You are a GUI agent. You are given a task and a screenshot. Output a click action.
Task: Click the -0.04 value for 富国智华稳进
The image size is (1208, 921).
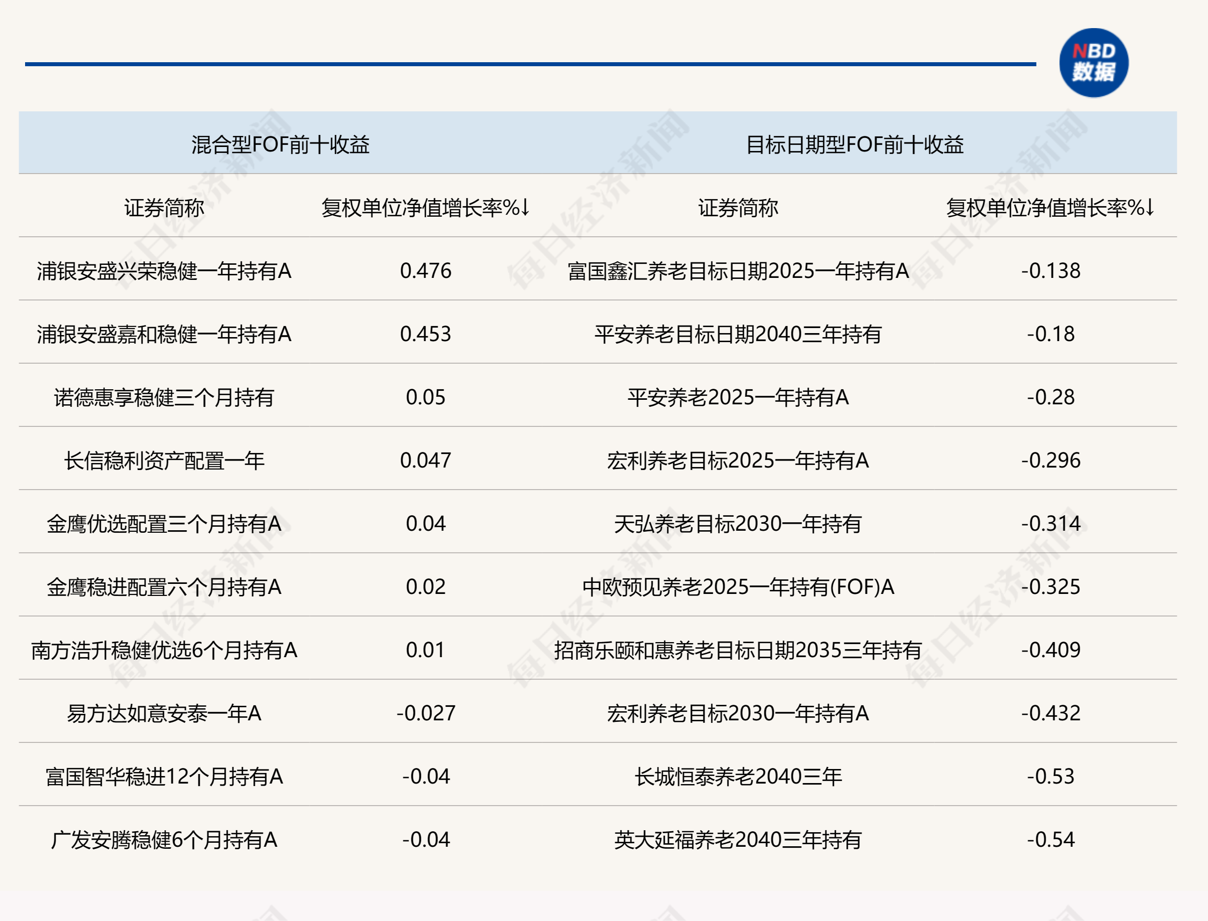(425, 777)
